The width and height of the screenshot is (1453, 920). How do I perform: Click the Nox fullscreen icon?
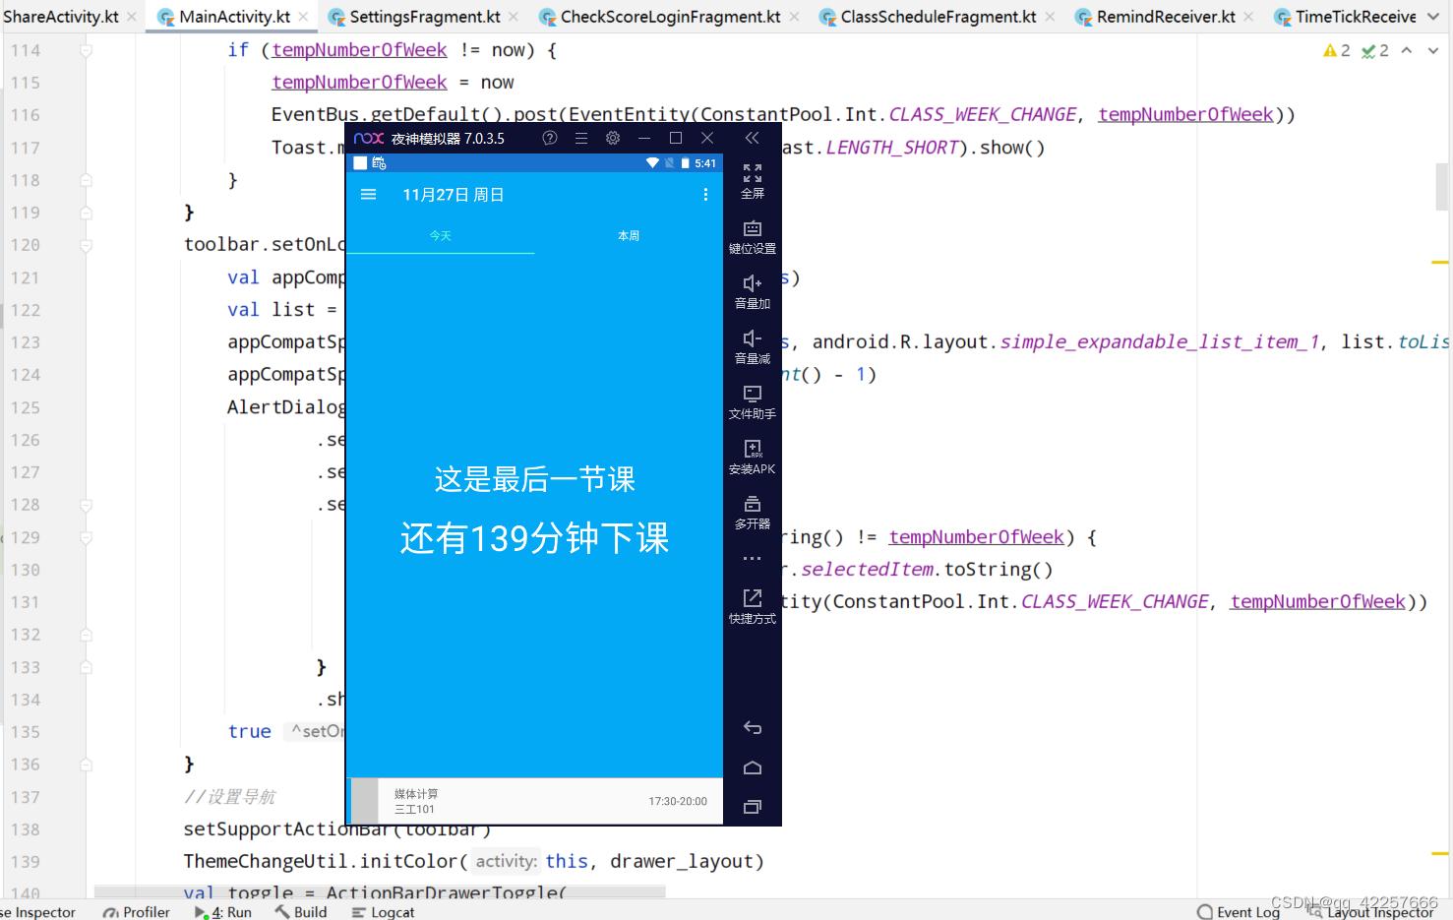point(753,173)
